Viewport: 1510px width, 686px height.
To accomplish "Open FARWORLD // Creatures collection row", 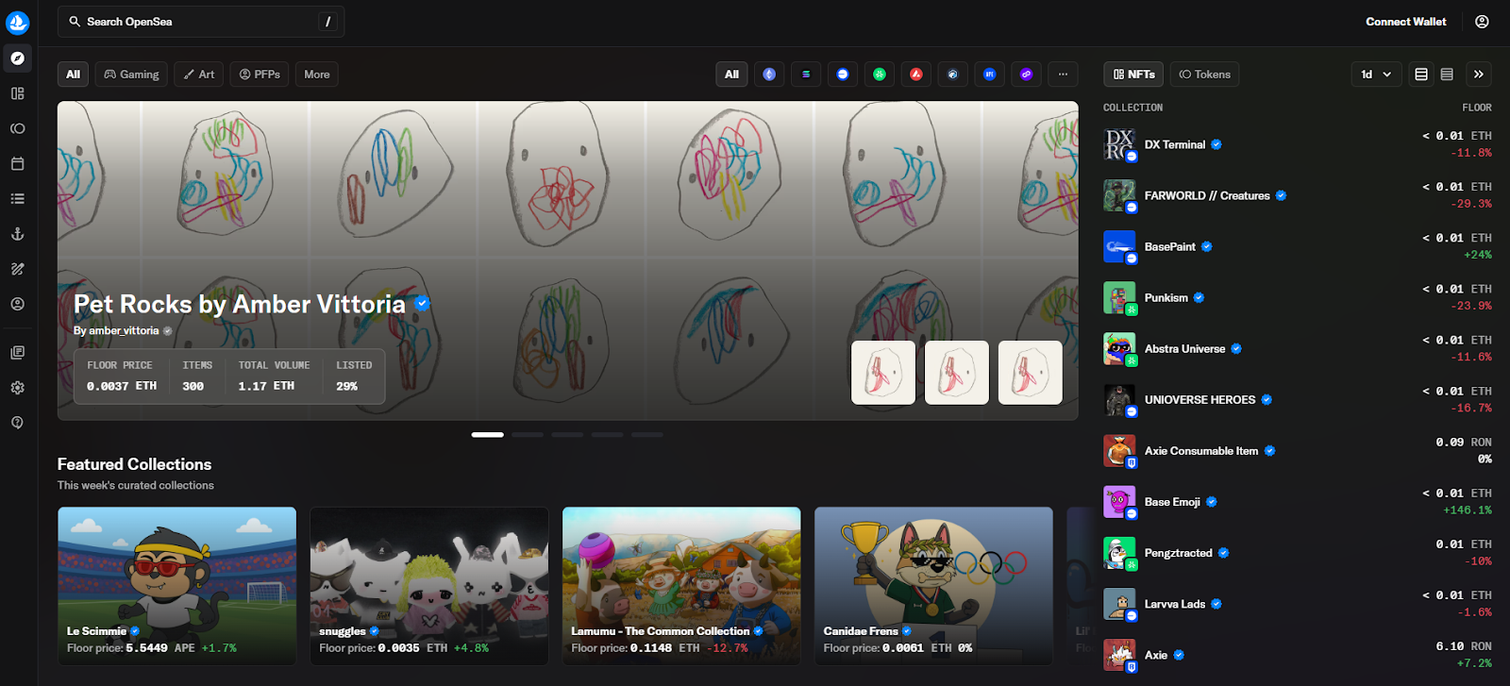I will pos(1298,195).
